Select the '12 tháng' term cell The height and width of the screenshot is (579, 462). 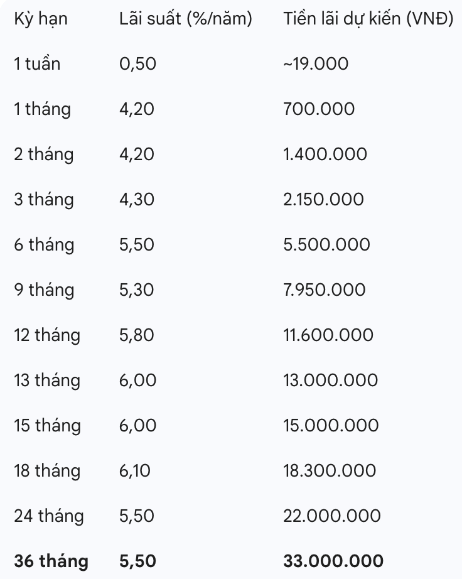click(47, 335)
